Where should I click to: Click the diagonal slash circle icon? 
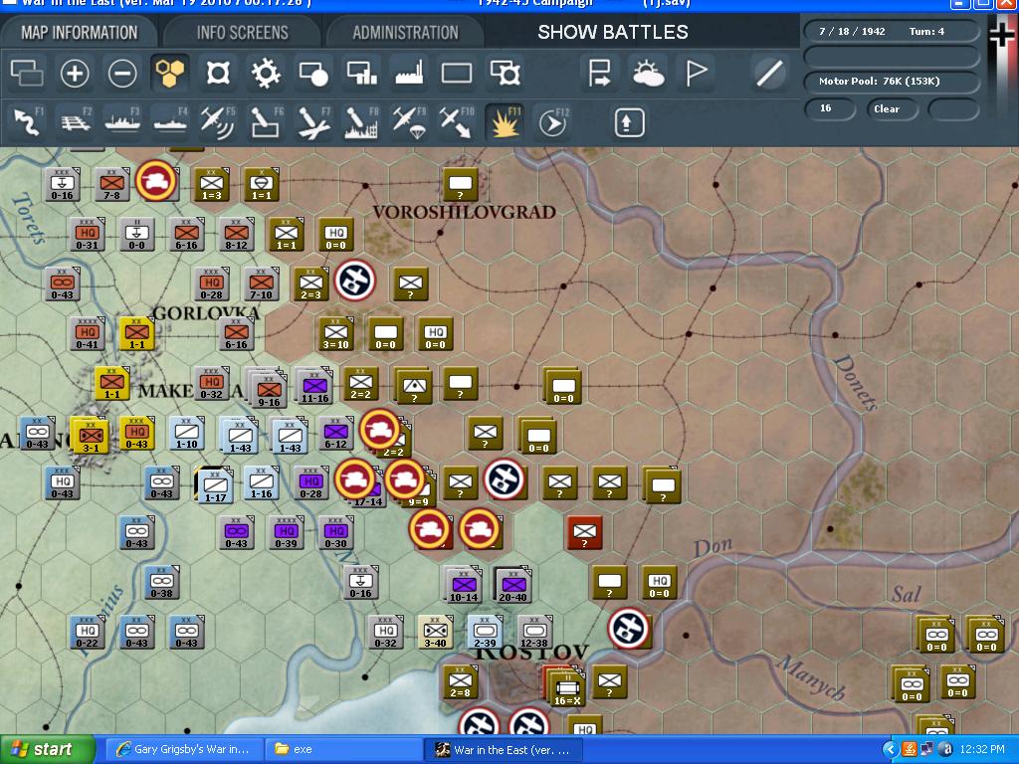(x=769, y=73)
